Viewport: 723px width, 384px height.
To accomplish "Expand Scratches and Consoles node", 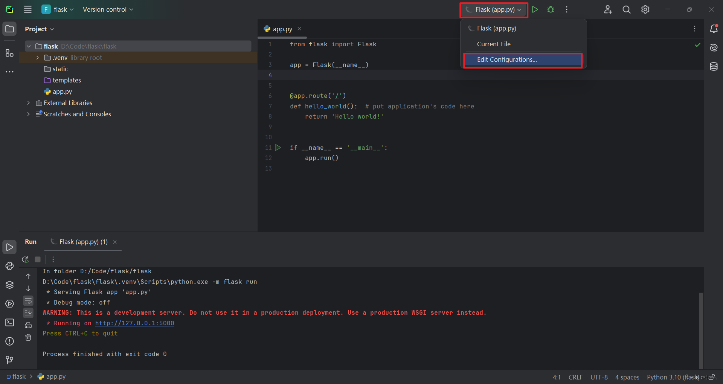I will click(29, 114).
